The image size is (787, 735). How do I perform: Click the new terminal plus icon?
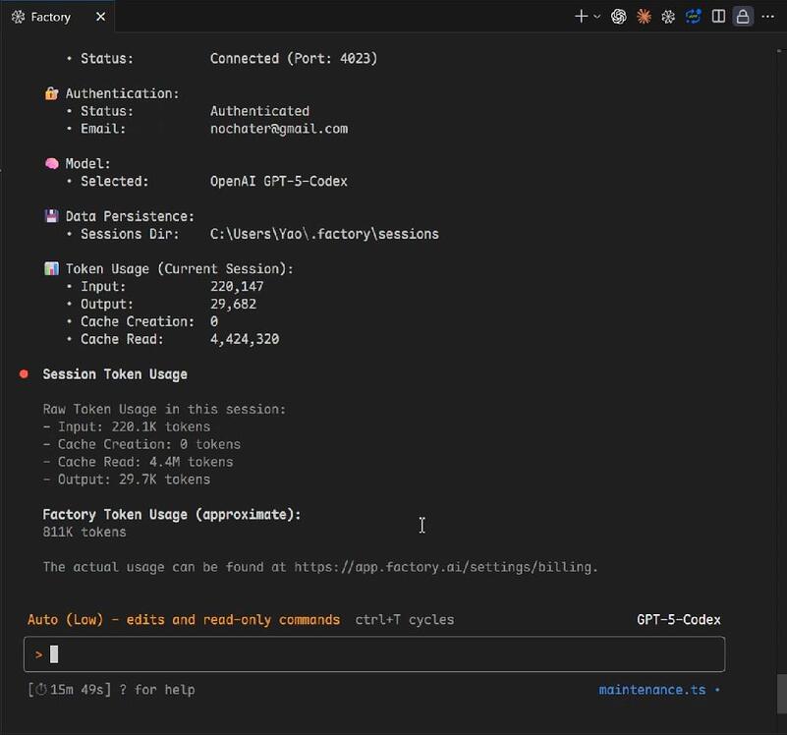581,17
